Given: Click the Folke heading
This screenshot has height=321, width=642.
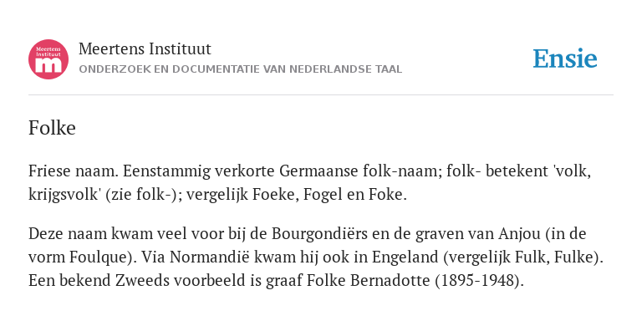Looking at the screenshot, I should 52,128.
